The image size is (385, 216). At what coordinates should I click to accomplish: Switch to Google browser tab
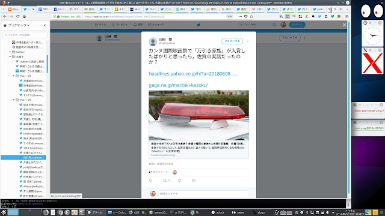pyautogui.click(x=227, y=9)
